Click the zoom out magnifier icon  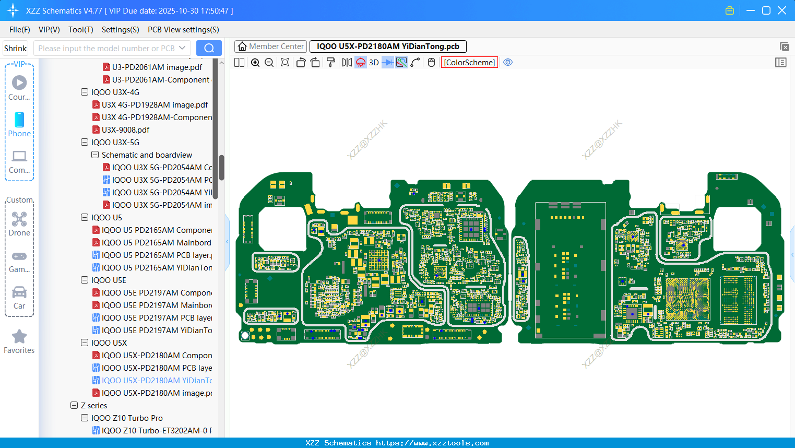pos(269,63)
